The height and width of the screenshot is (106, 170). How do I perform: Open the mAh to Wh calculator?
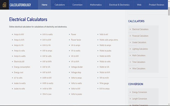pos(47,89)
